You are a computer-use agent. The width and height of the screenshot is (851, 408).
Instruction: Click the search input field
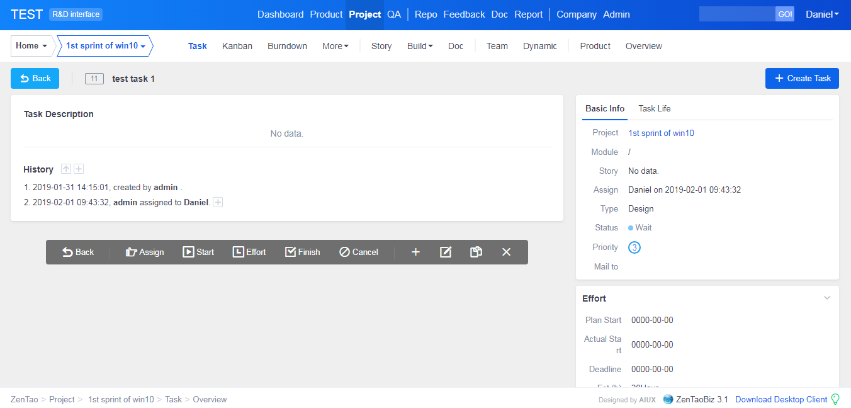coord(737,14)
